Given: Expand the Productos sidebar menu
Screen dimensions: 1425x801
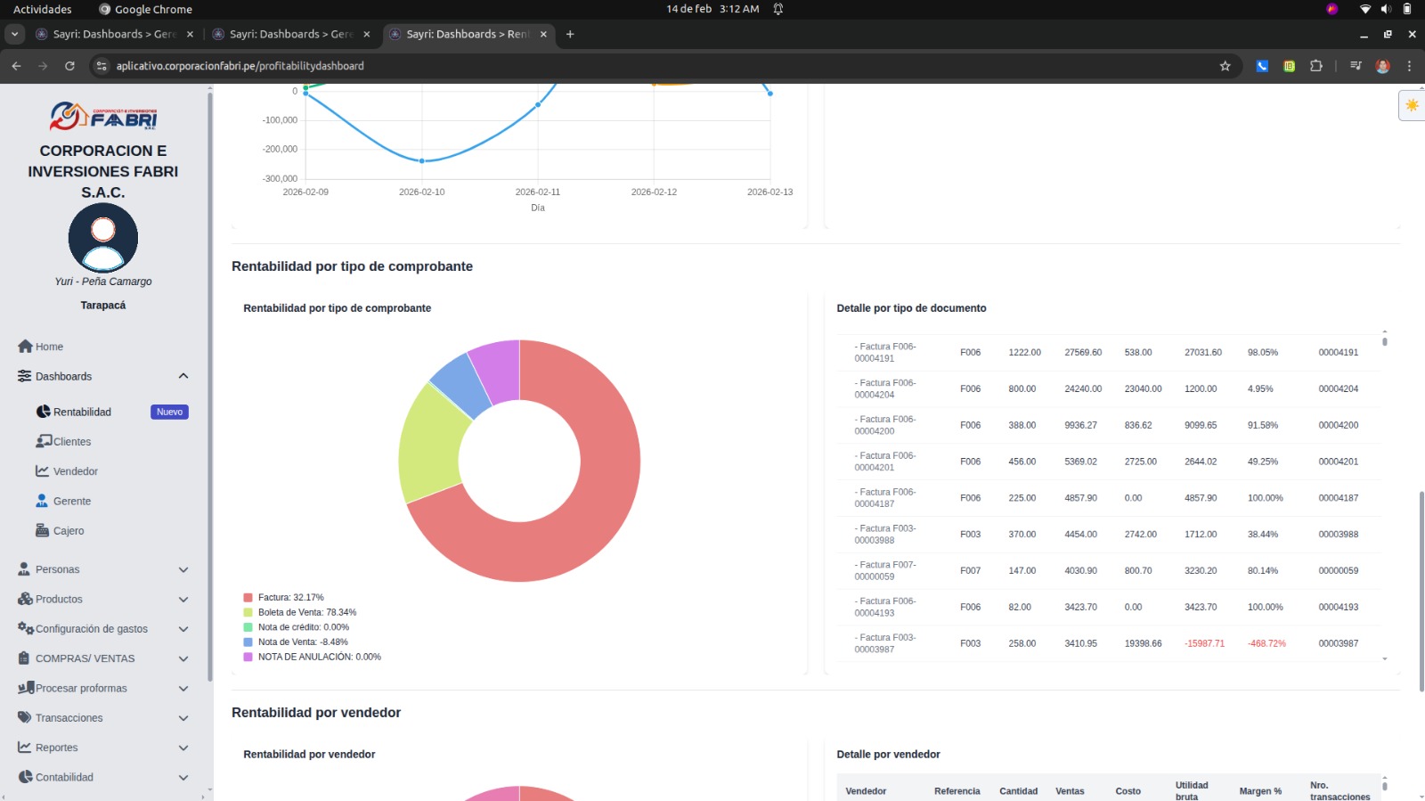Looking at the screenshot, I should pyautogui.click(x=183, y=600).
